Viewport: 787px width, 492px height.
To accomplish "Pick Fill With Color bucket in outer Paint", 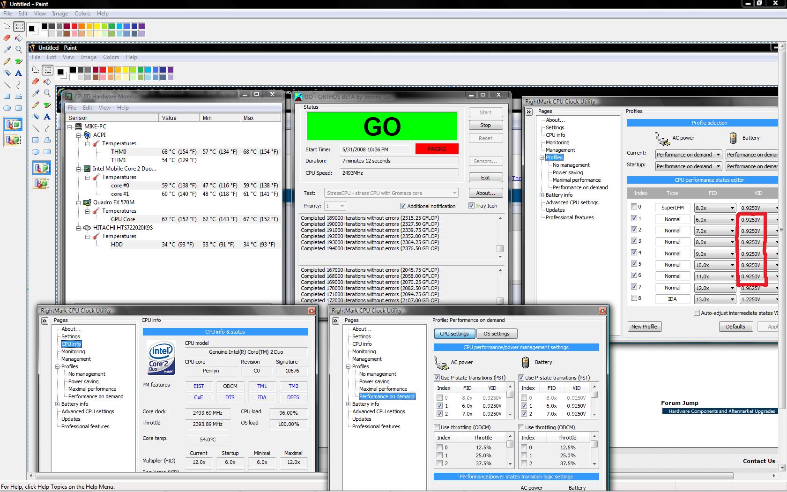I will click(x=19, y=37).
